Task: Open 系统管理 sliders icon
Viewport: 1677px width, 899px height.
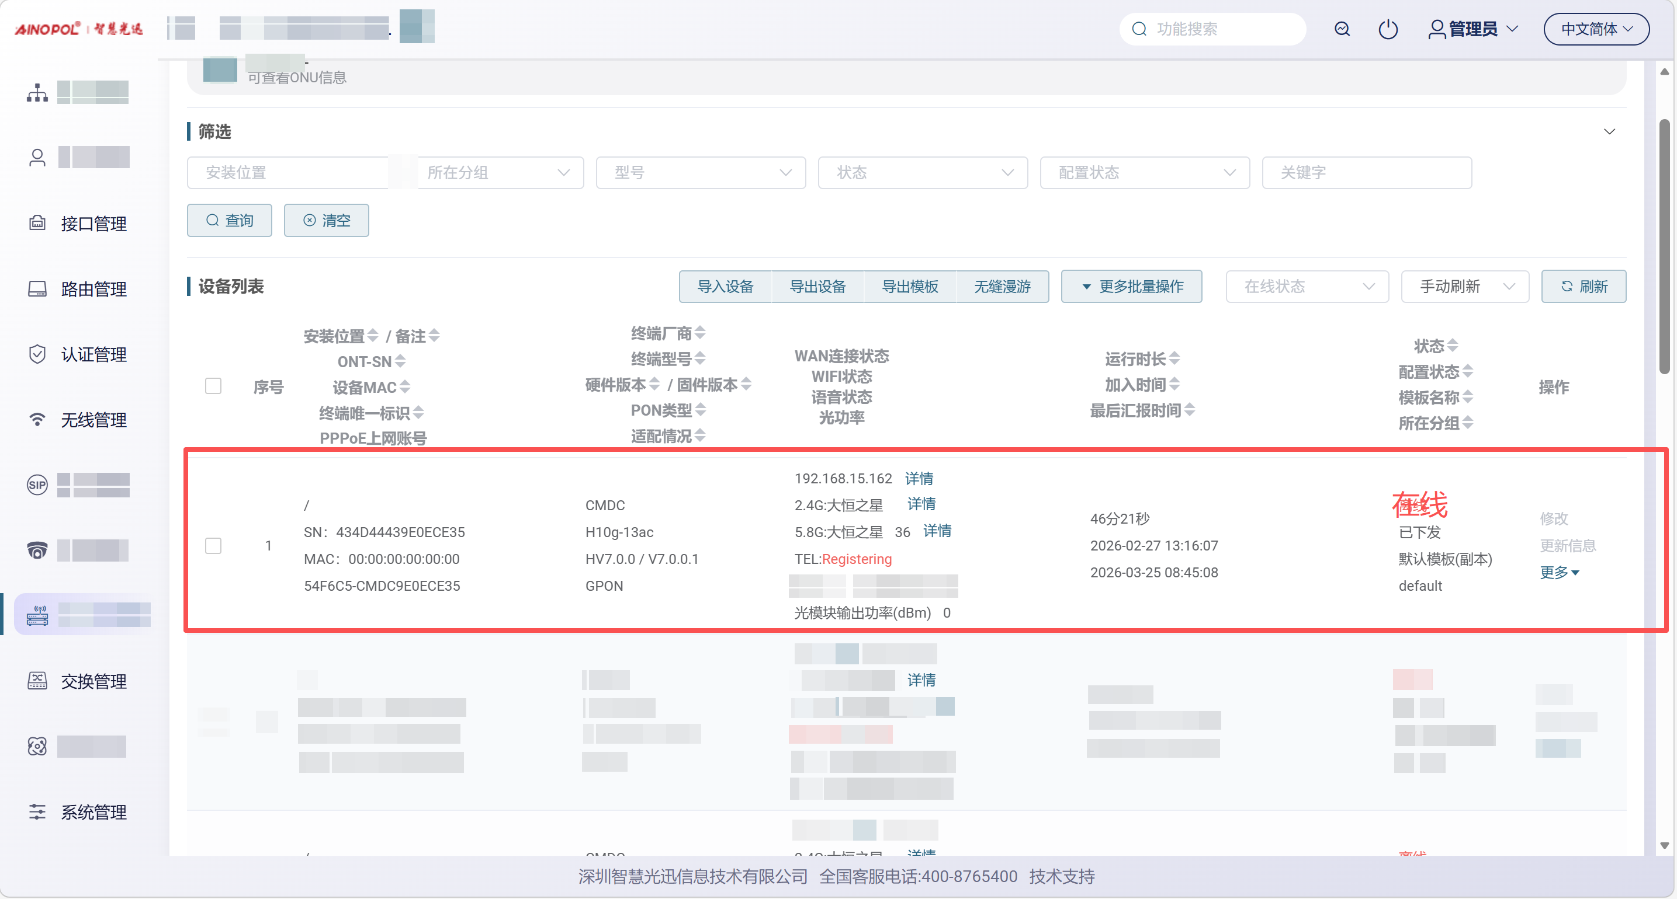Action: tap(37, 812)
